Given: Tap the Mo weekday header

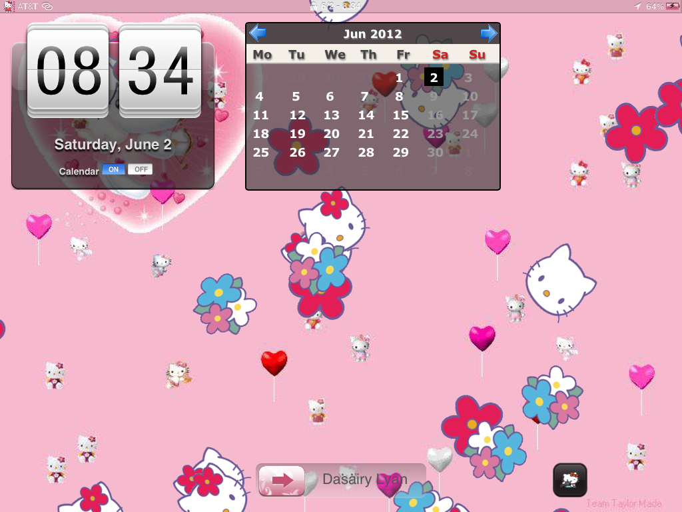Looking at the screenshot, I should (x=262, y=55).
